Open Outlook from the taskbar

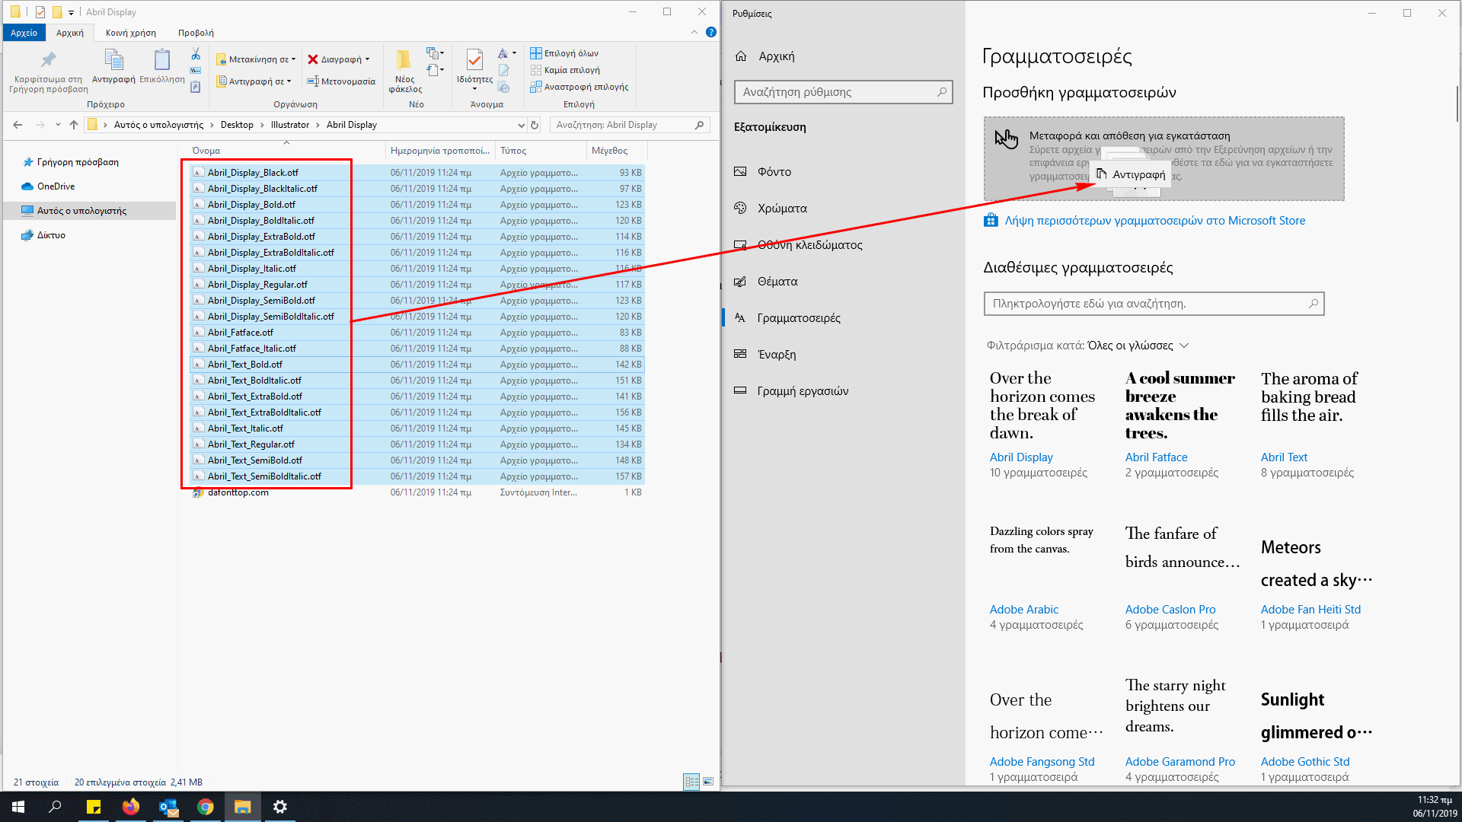(168, 807)
